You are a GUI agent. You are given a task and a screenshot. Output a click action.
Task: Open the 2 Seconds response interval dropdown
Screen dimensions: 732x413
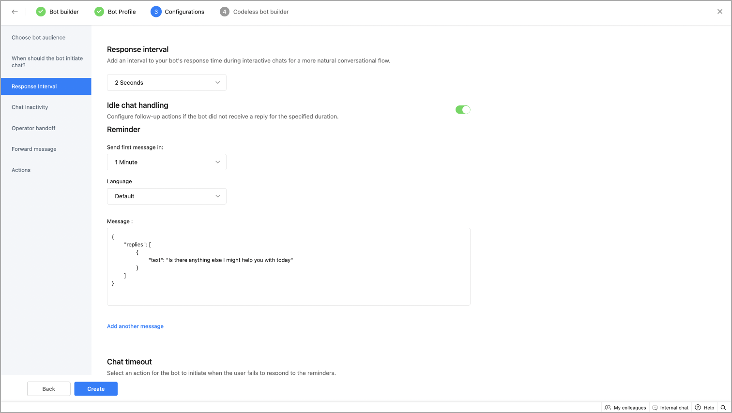coord(167,83)
